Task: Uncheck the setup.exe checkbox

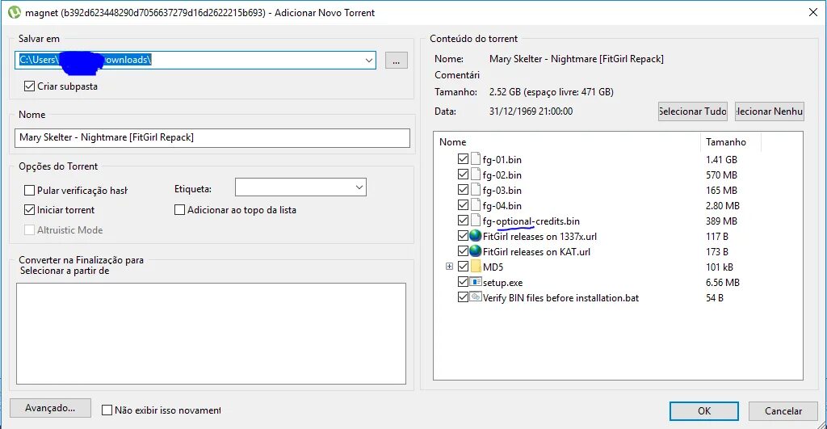Action: pos(463,282)
